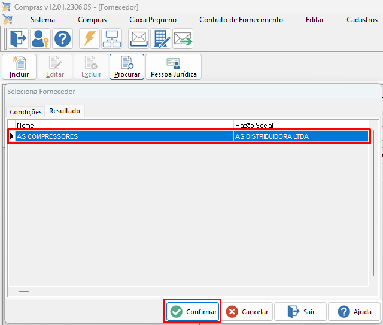Click the Ajuda button

tap(354, 312)
